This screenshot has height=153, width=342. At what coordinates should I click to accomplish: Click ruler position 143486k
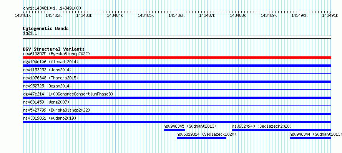[x=176, y=16]
